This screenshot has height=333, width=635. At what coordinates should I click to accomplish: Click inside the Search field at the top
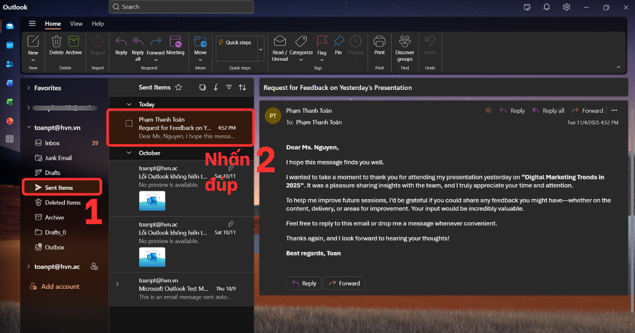coord(181,7)
